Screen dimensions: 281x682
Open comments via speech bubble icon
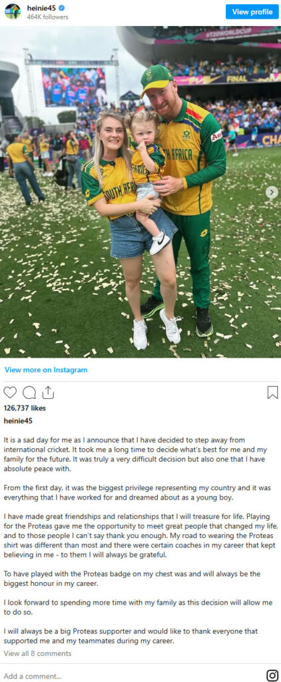[x=29, y=393]
